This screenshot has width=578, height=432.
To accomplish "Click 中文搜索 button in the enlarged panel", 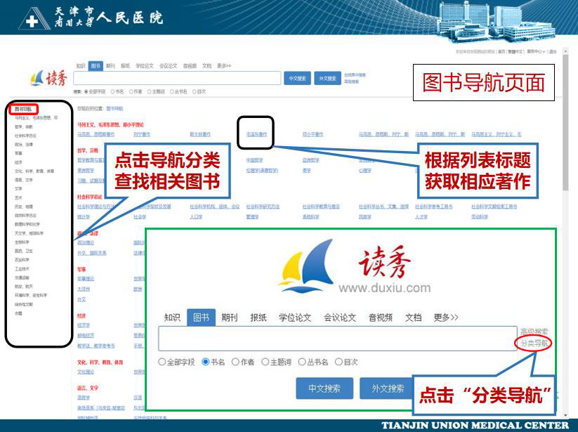I will tap(324, 388).
